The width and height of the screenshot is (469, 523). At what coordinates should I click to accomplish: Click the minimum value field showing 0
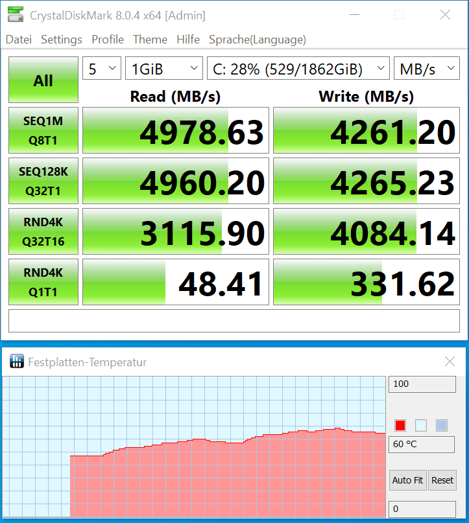pos(422,509)
